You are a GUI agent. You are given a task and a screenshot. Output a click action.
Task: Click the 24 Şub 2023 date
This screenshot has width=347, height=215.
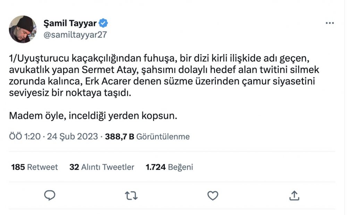click(72, 136)
